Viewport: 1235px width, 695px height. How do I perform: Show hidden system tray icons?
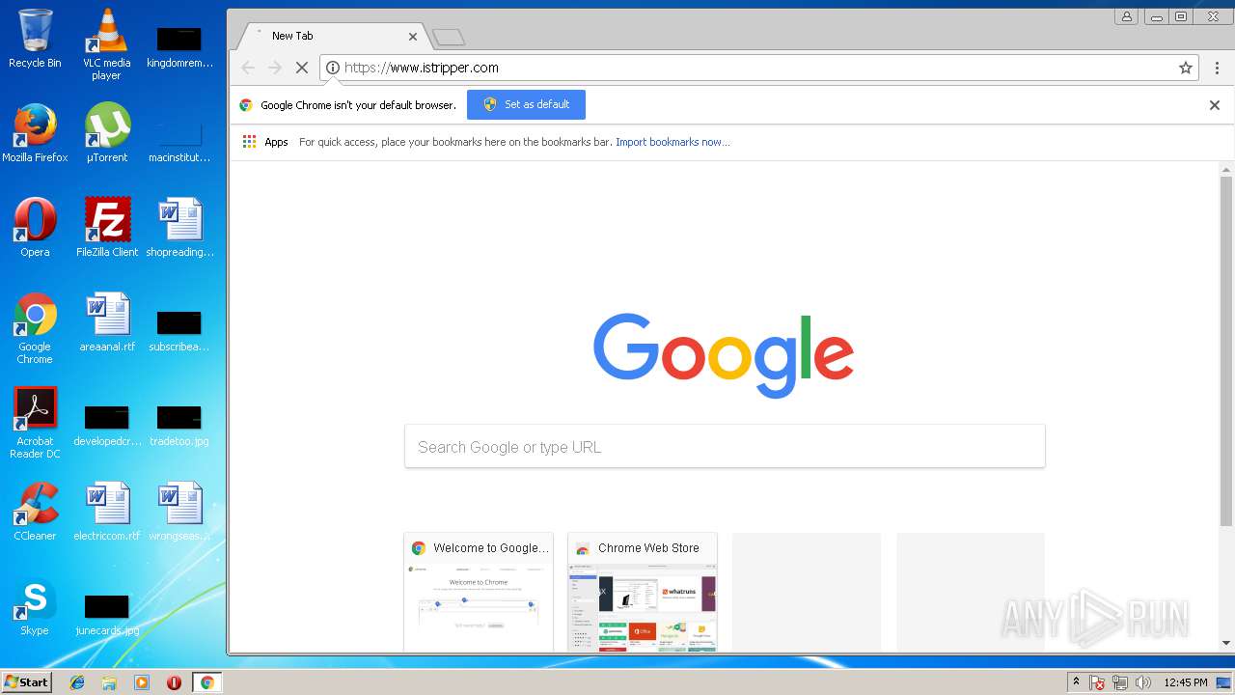tap(1076, 682)
